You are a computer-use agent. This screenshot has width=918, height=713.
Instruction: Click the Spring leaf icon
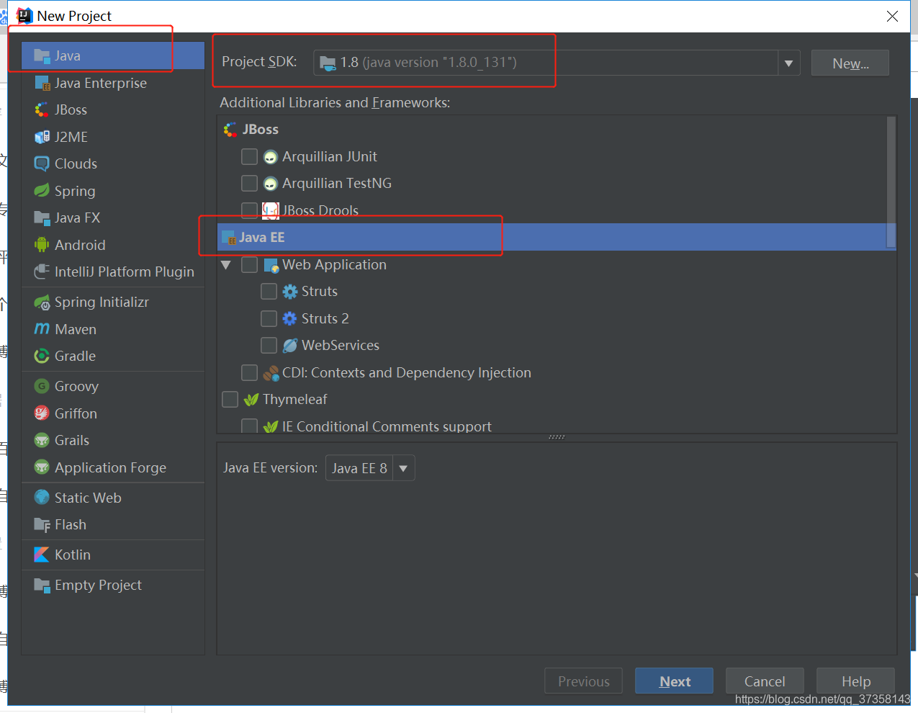click(x=42, y=191)
